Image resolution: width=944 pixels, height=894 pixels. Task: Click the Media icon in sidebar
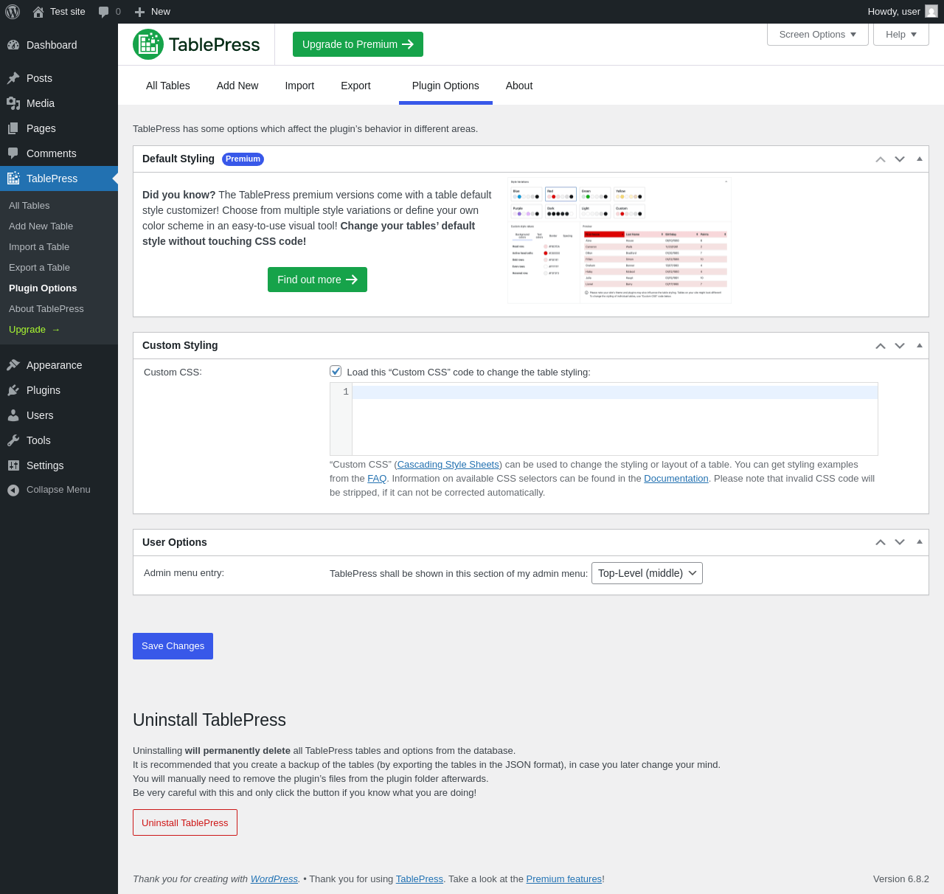[13, 103]
